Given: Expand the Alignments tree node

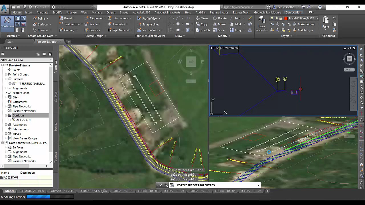Looking at the screenshot, I should click(x=6, y=88).
